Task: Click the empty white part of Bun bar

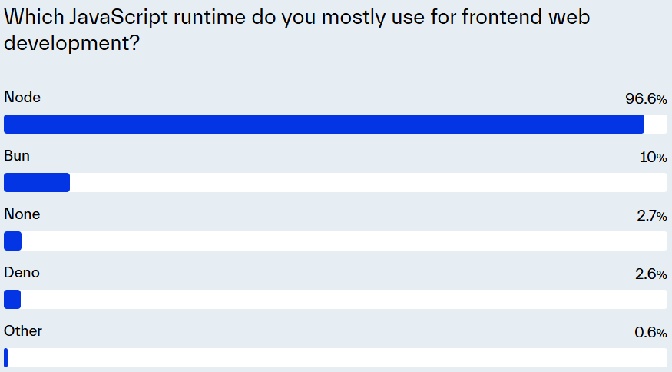Action: (x=369, y=182)
